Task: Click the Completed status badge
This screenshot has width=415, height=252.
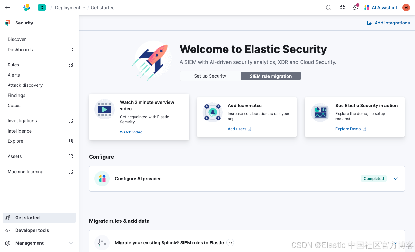Action: (x=374, y=179)
